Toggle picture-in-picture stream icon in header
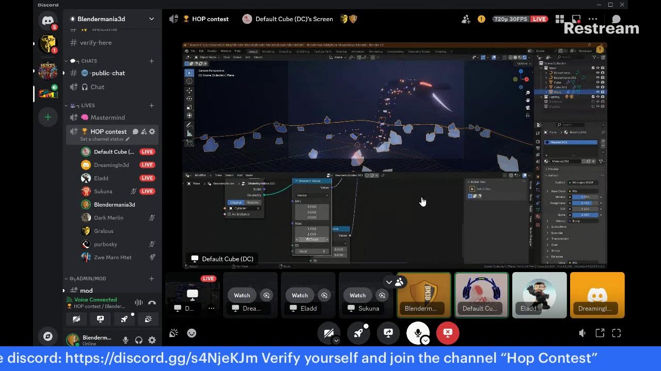Image resolution: width=661 pixels, height=371 pixels. (x=576, y=19)
